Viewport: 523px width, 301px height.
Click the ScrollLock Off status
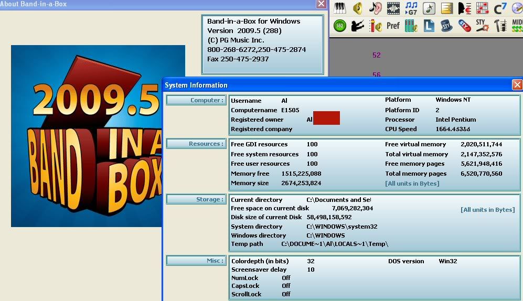286,294
